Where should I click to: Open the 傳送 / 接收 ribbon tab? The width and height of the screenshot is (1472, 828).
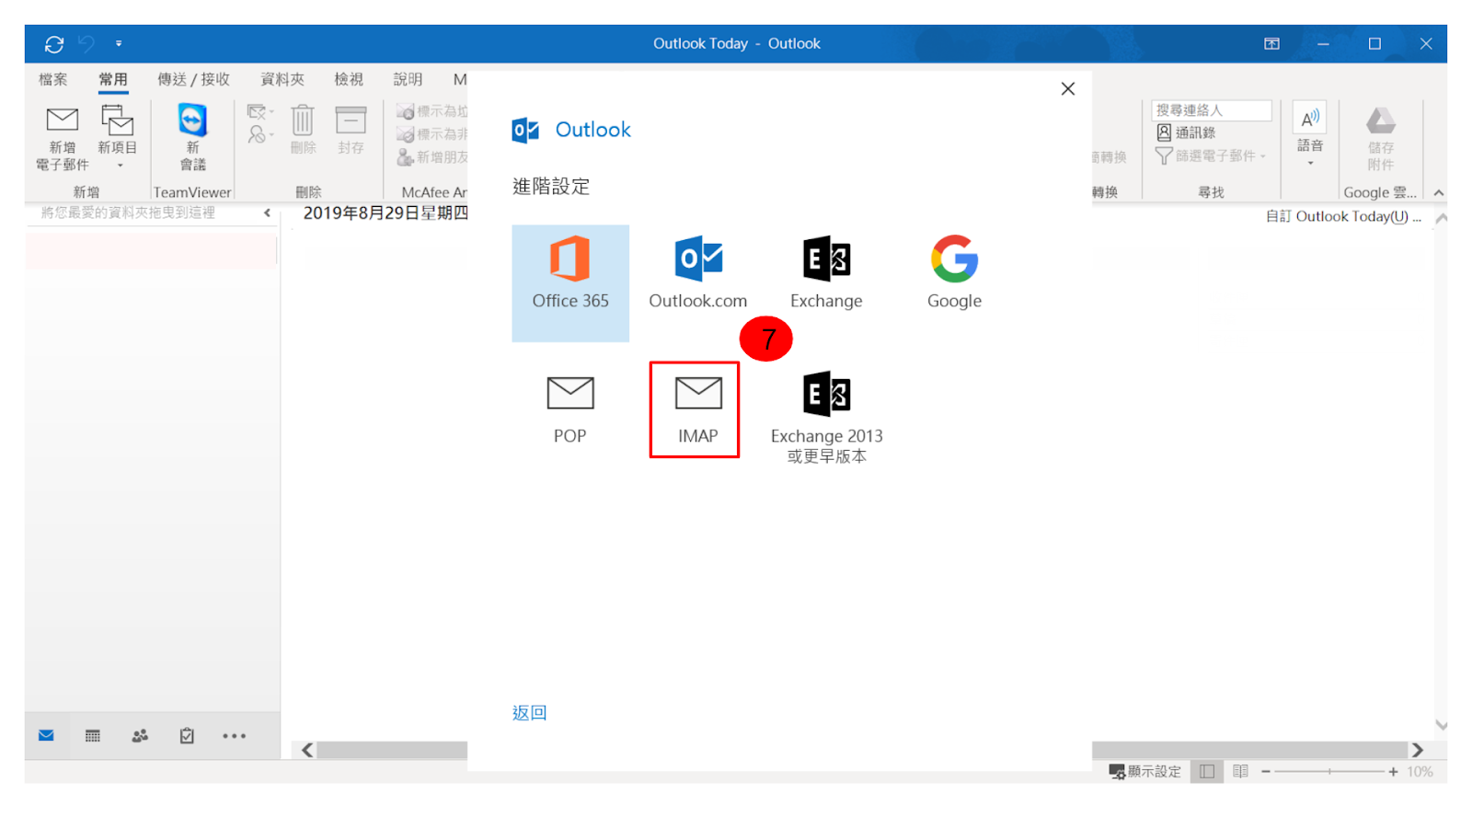pos(193,79)
